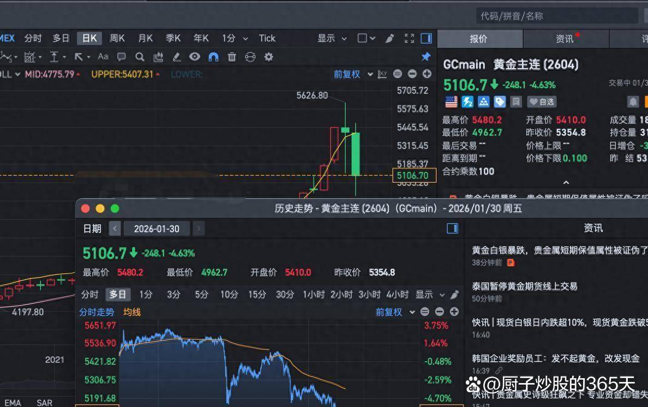This screenshot has height=407, width=648.
Task: Open 显示 dropdown in main chart
Action: [332, 38]
